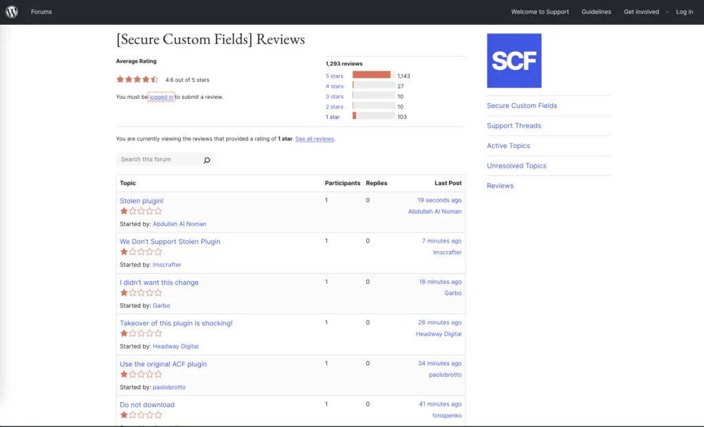
Task: Click '34 minutes ago' last post link
Action: (439, 363)
